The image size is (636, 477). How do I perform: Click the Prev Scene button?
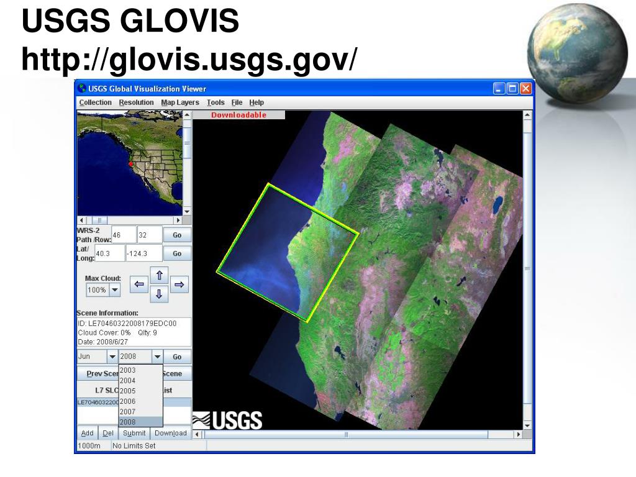[98, 373]
